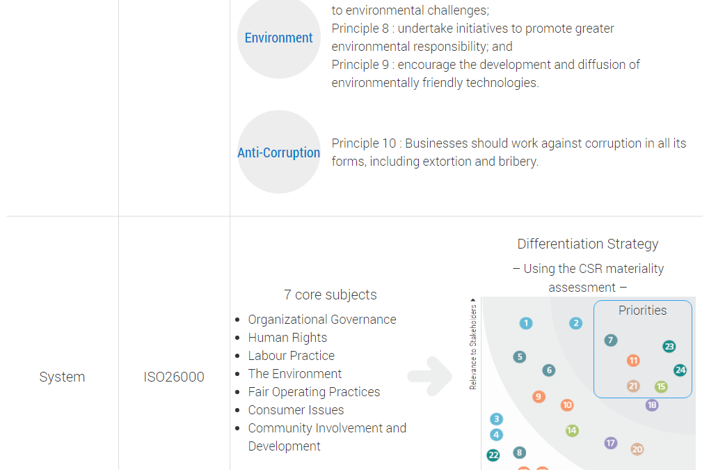Select orange marker 9 on chart
709x470 pixels.
coord(538,397)
